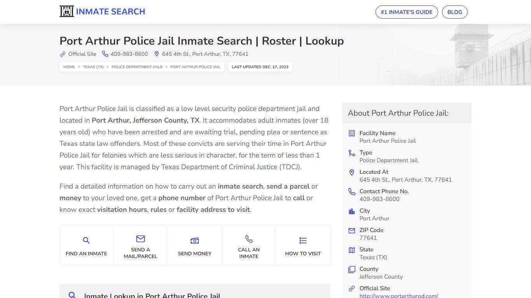Click the Inmate Lookup section header magnifier
The width and height of the screenshot is (531, 298).
[72, 295]
